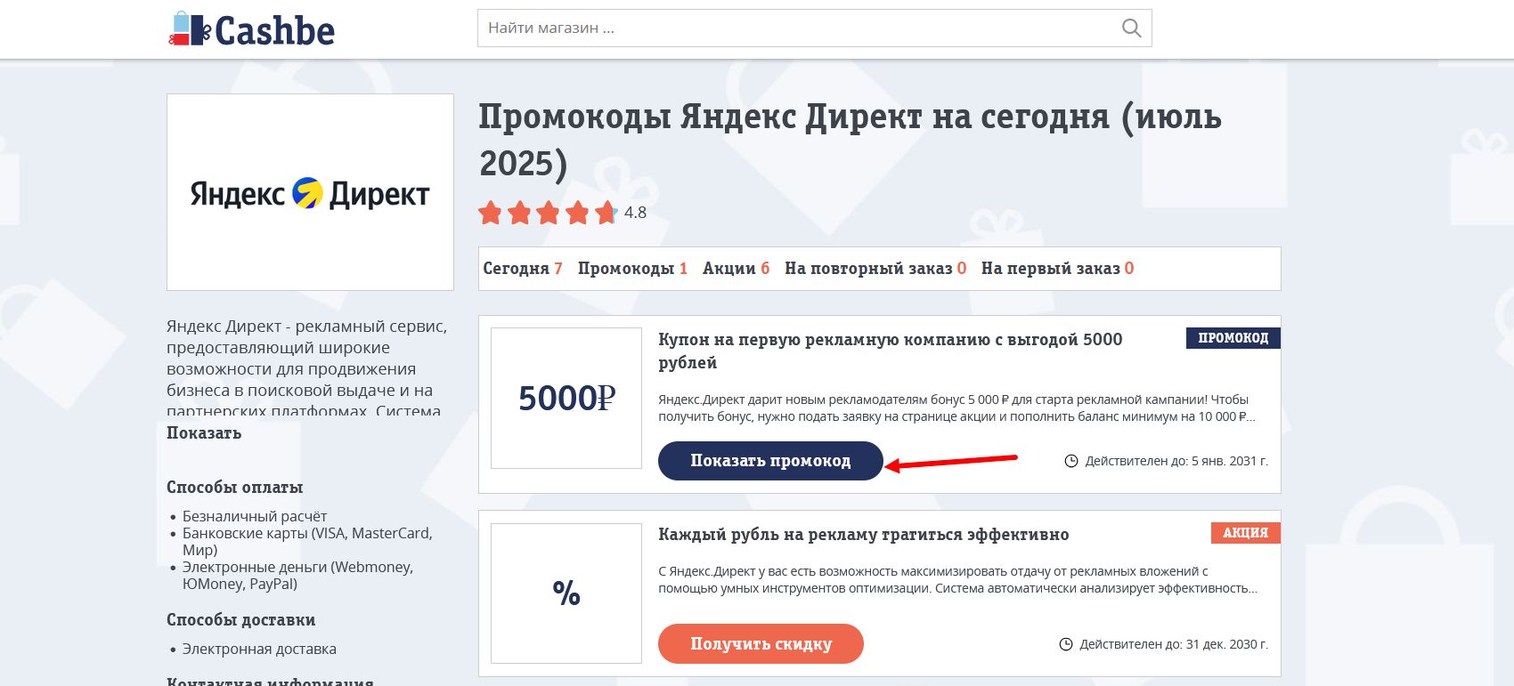
Task: Click the "Способы оплаты" heading
Action: 234,488
